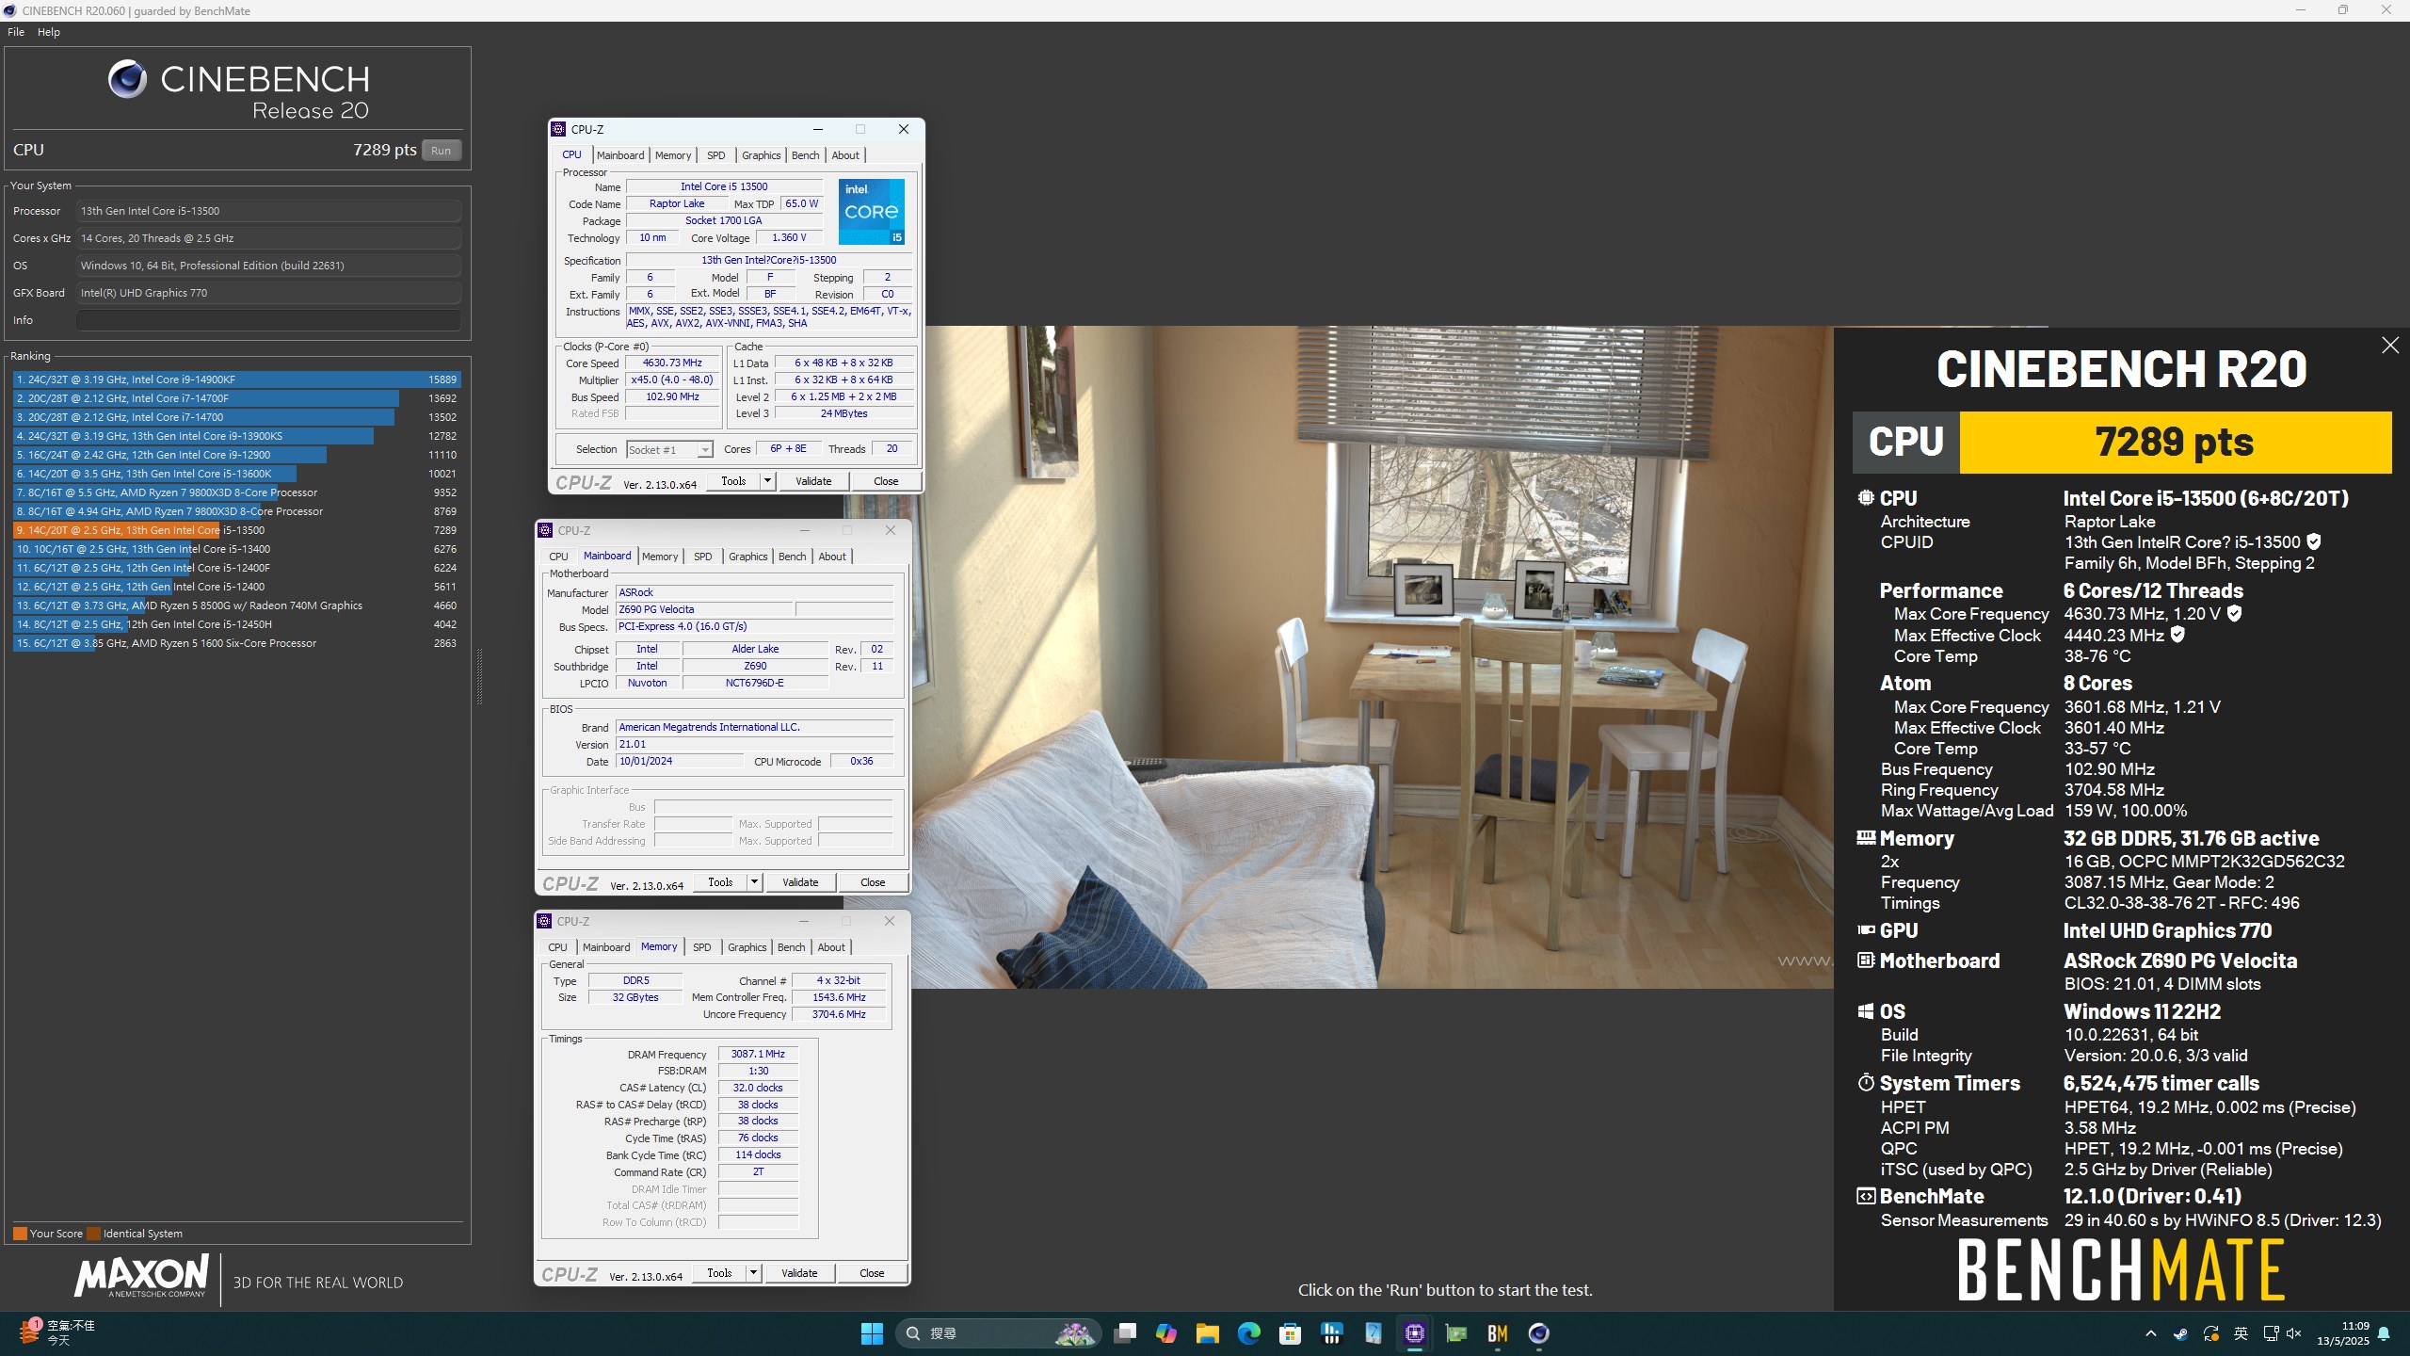Viewport: 2410px width, 1356px height.
Task: Open the muted volume tray icon
Action: coord(2294,1333)
